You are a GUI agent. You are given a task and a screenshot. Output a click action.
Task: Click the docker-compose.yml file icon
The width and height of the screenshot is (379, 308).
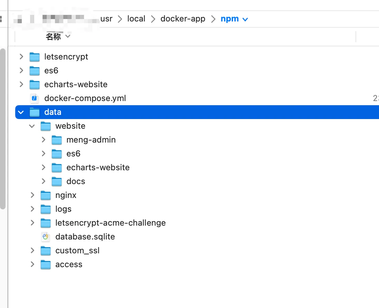pyautogui.click(x=35, y=98)
